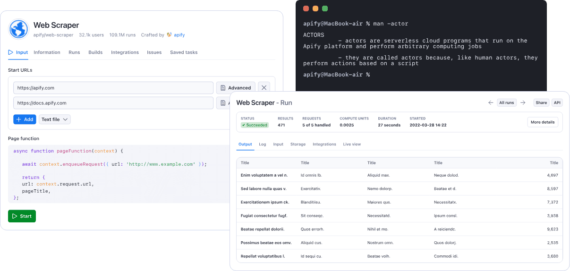Click row 'Fugiat consectetur fugf.'
Image resolution: width=570 pixels, height=271 pixels.
(x=400, y=216)
